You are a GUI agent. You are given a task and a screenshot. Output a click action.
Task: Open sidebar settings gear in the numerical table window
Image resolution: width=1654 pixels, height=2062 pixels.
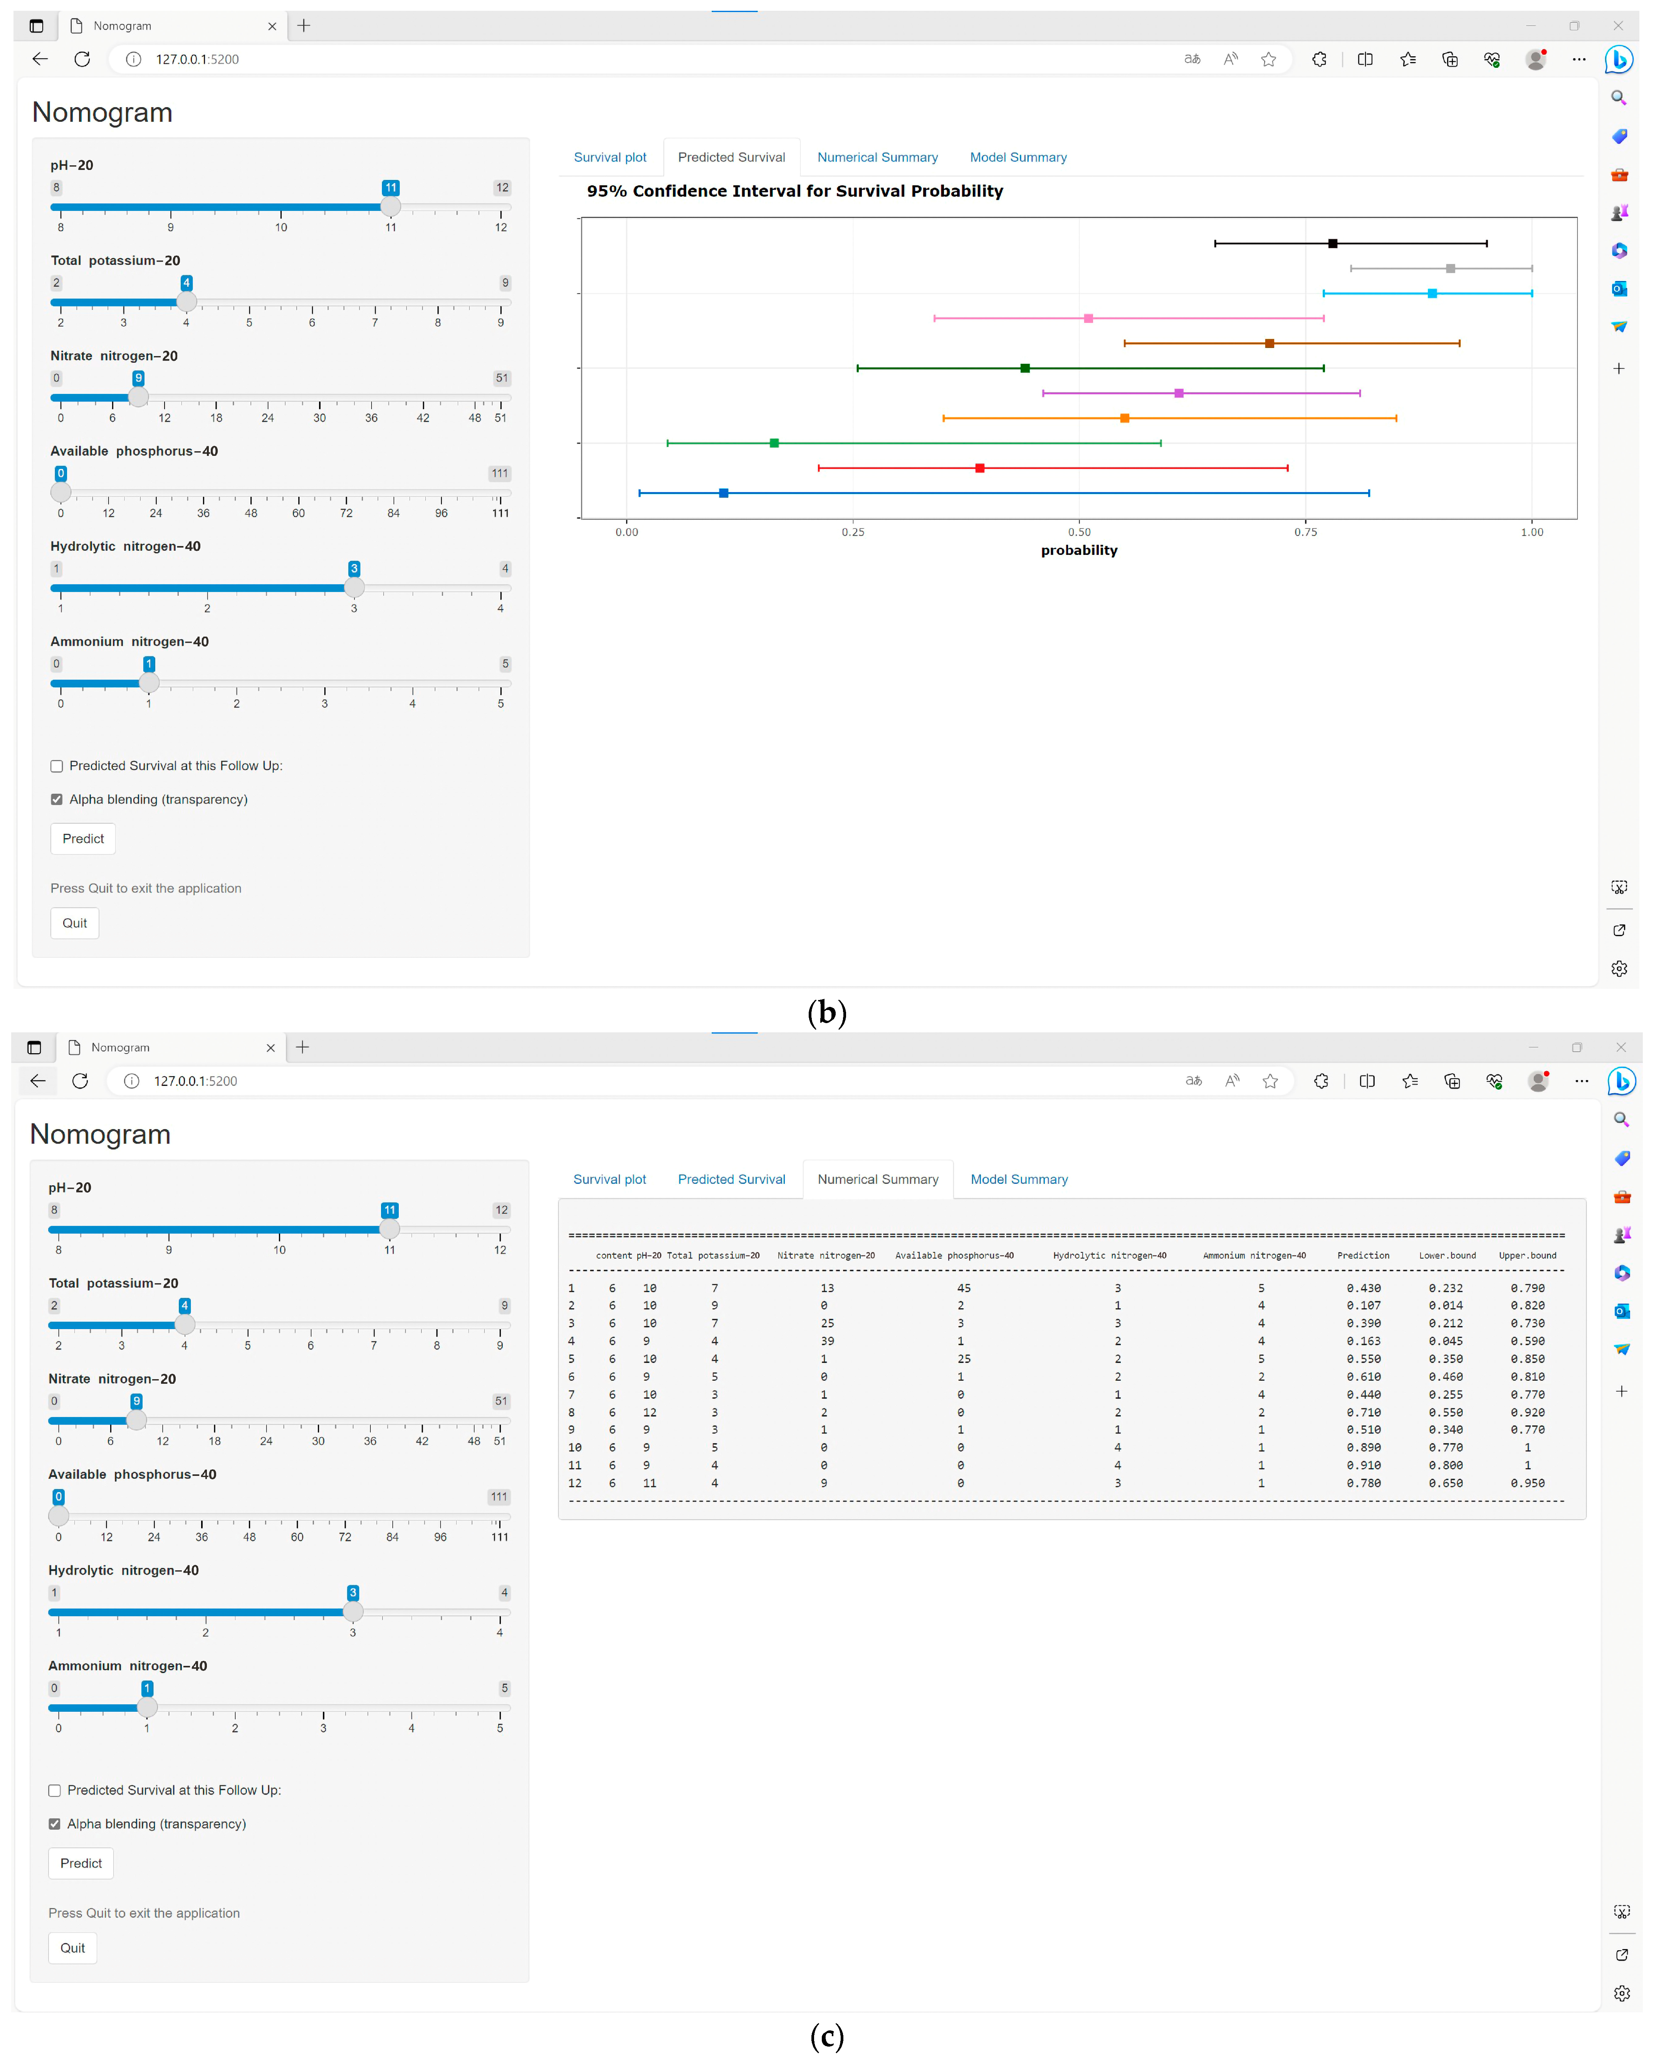1622,1993
